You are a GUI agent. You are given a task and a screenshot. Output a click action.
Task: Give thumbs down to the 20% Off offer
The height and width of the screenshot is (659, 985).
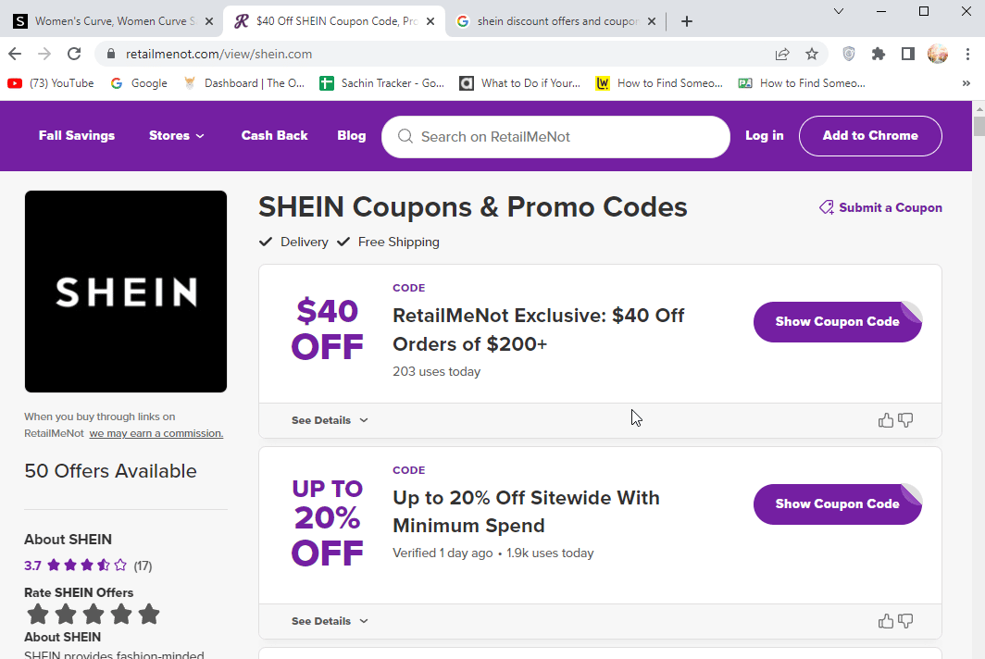click(905, 620)
